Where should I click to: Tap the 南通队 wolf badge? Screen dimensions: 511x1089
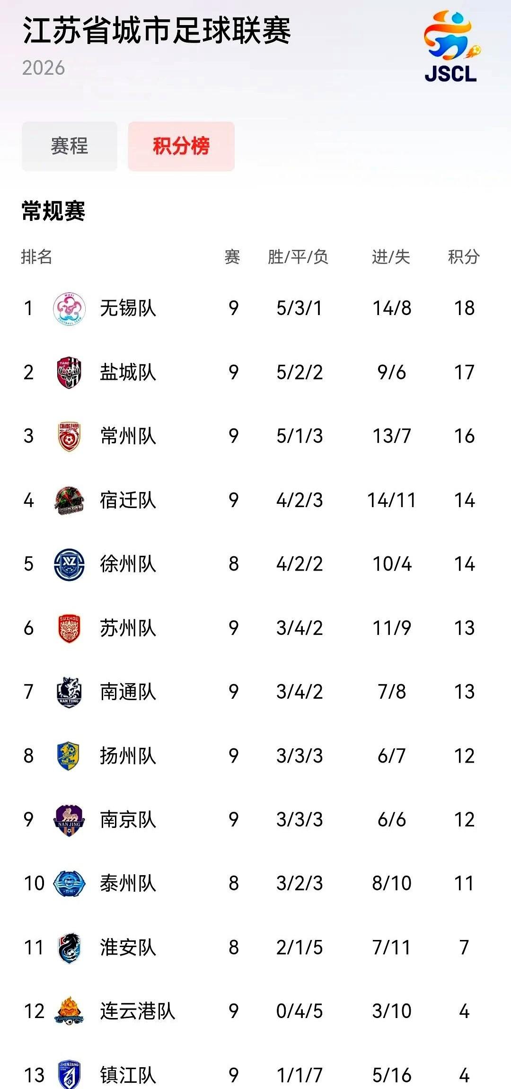click(x=69, y=692)
